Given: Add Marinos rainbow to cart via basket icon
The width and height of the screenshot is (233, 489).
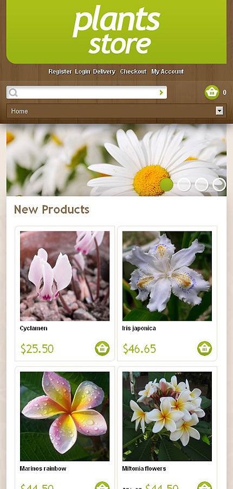Looking at the screenshot, I should pos(102,486).
